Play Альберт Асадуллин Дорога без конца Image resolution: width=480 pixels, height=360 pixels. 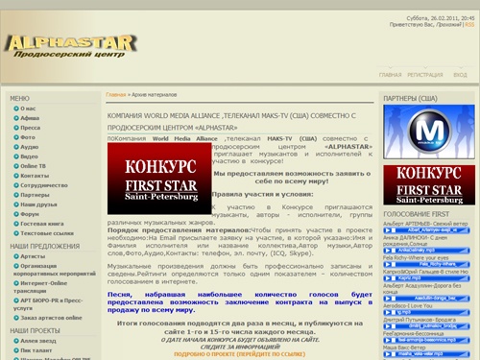(388, 299)
